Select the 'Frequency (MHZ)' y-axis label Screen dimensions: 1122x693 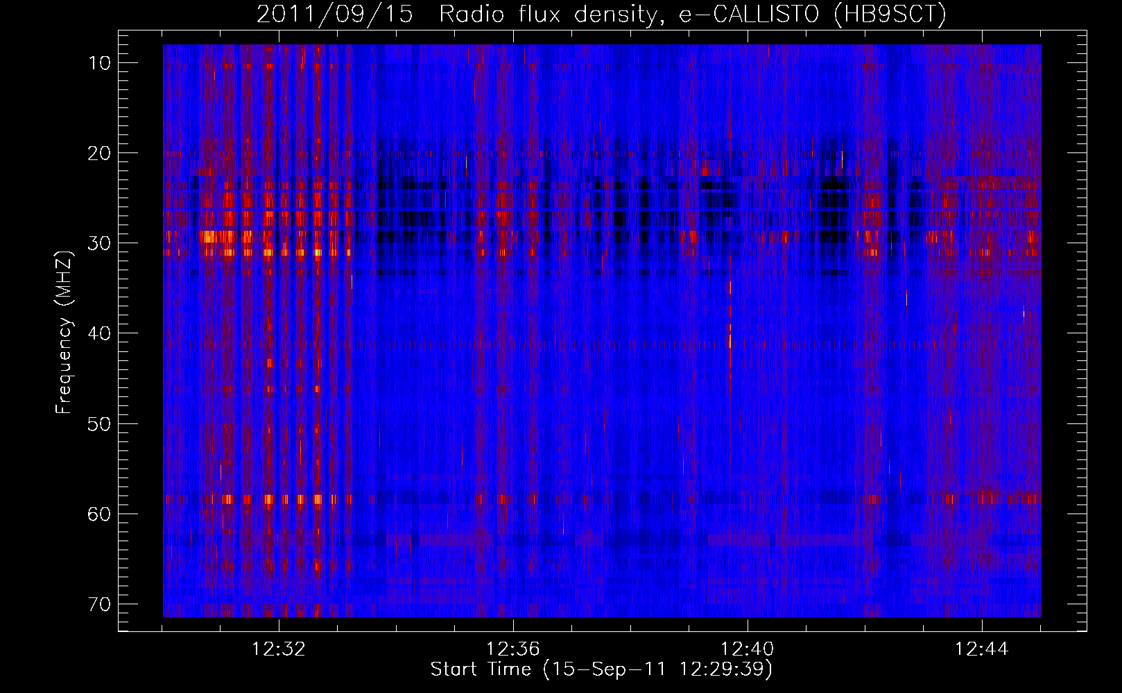click(x=64, y=332)
